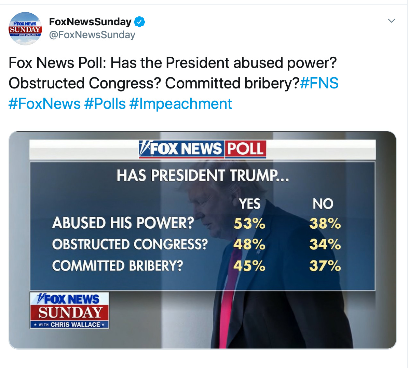Open the @FoxNewsSunday handle
409x368 pixels.
92,35
